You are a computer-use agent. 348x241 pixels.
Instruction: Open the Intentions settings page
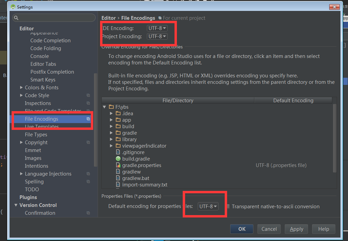click(37, 166)
